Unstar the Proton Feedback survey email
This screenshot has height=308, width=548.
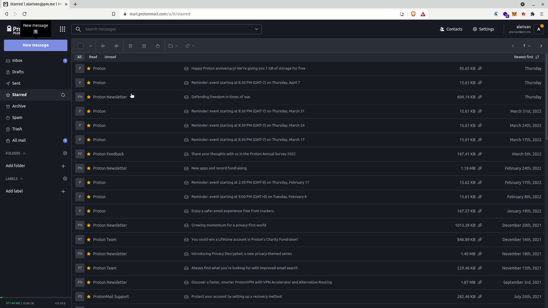tap(88, 154)
